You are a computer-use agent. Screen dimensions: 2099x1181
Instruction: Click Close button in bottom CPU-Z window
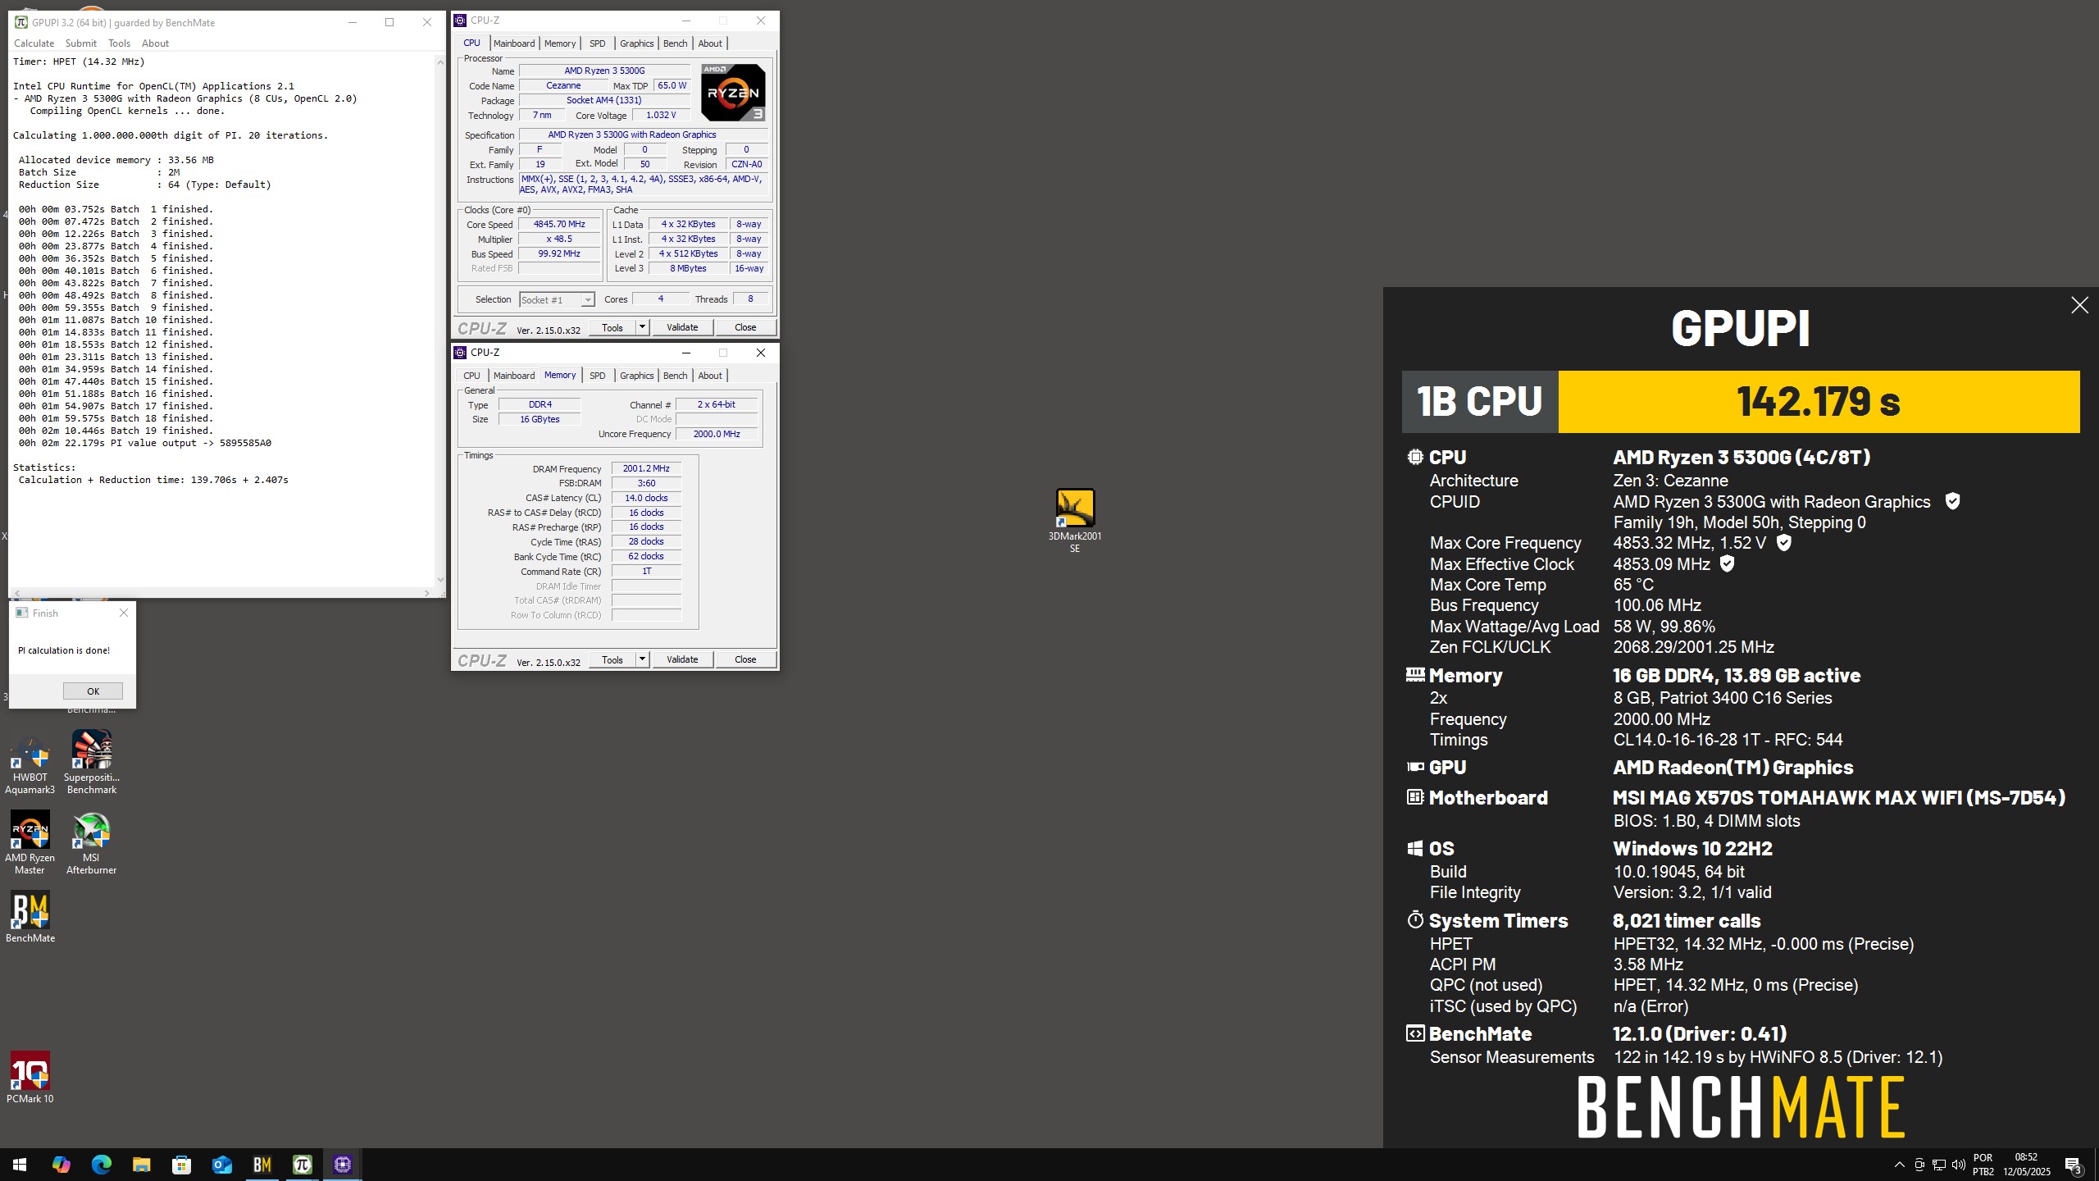coord(745,659)
